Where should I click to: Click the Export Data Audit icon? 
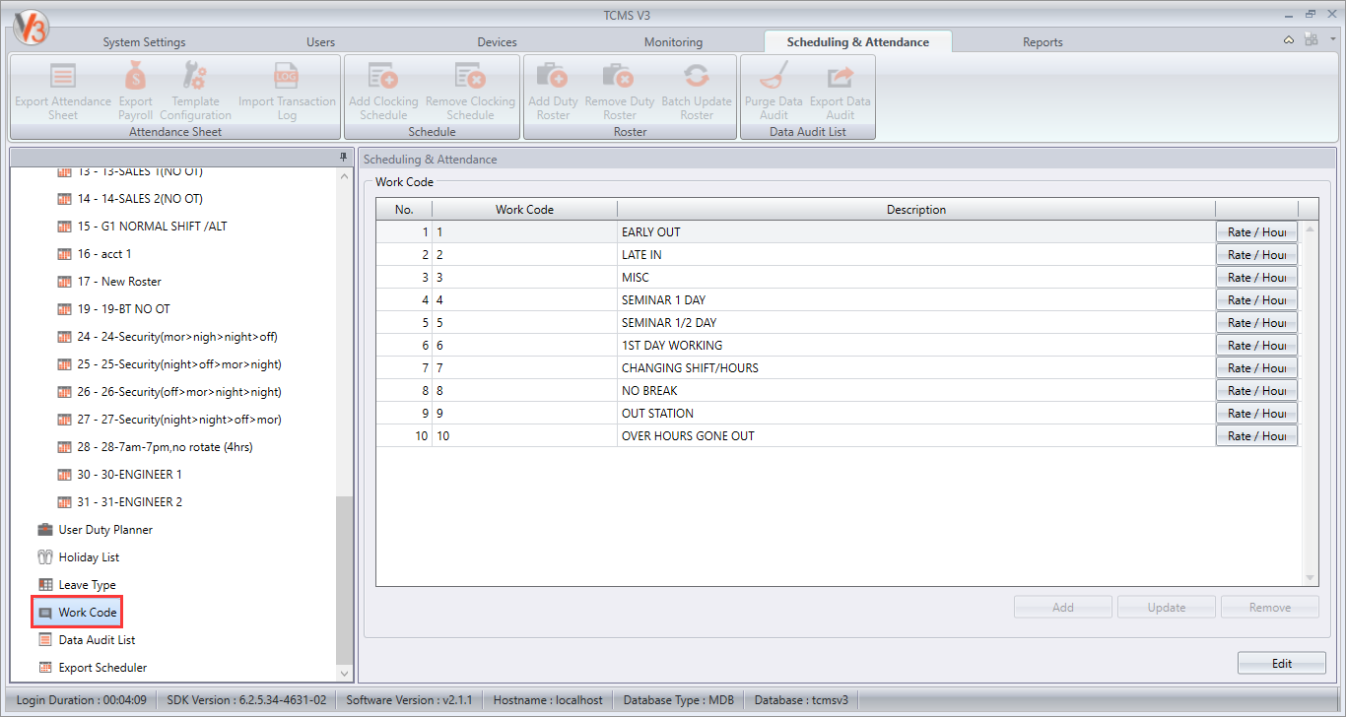841,77
